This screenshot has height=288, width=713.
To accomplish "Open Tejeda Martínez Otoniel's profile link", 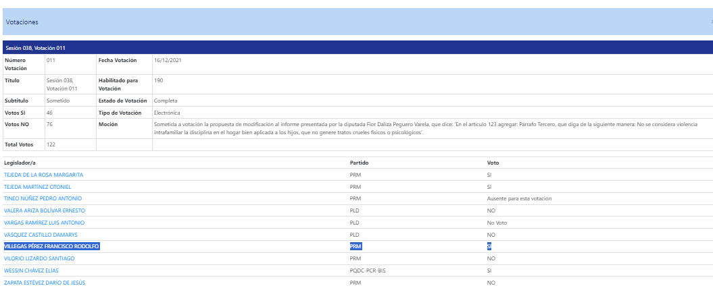I will [x=37, y=187].
